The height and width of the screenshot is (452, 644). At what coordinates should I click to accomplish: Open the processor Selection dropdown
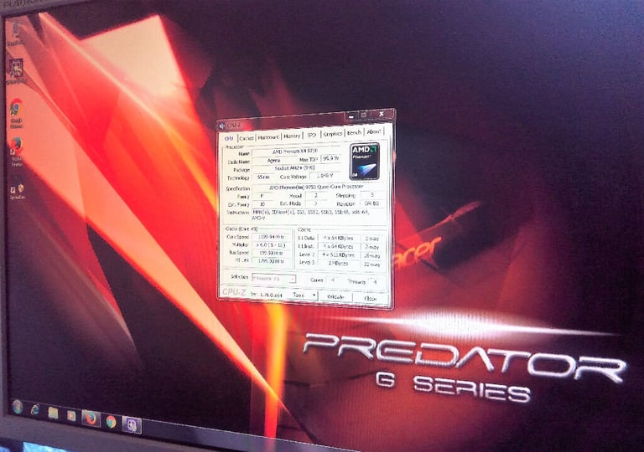(273, 279)
